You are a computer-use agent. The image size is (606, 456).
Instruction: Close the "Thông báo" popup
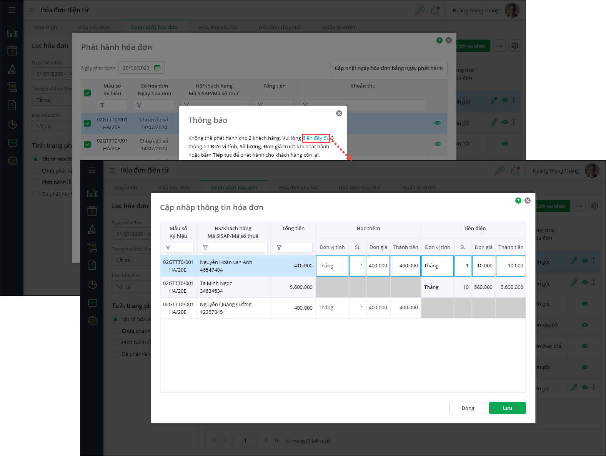click(x=339, y=113)
